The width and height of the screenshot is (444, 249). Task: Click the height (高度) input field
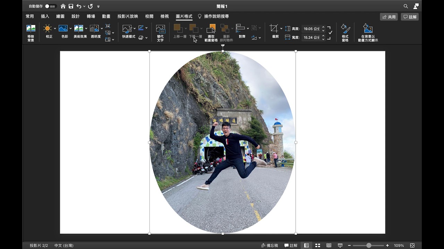pos(311,29)
